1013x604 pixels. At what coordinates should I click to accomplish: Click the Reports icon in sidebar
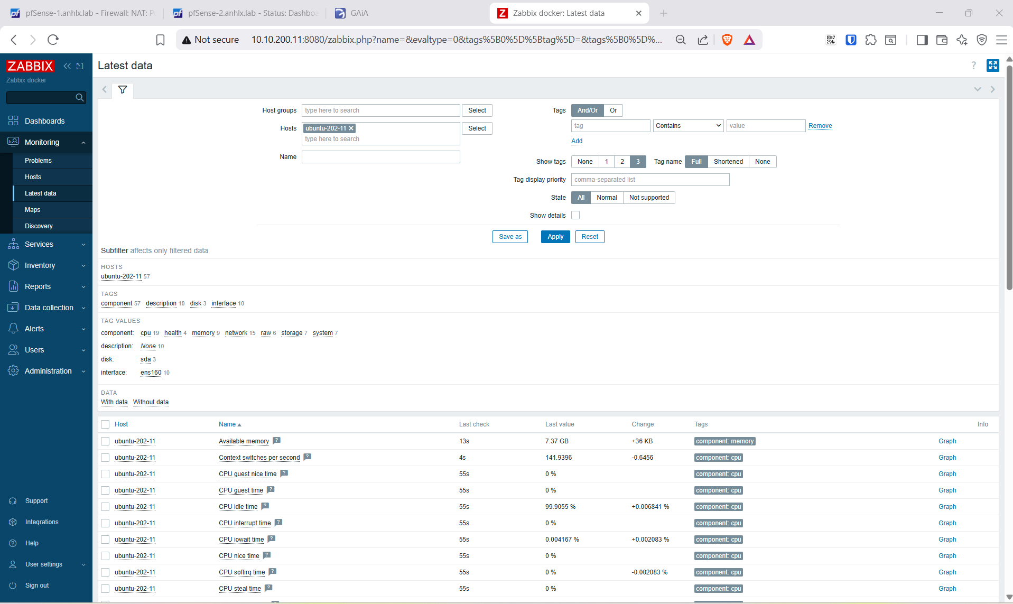(x=13, y=286)
